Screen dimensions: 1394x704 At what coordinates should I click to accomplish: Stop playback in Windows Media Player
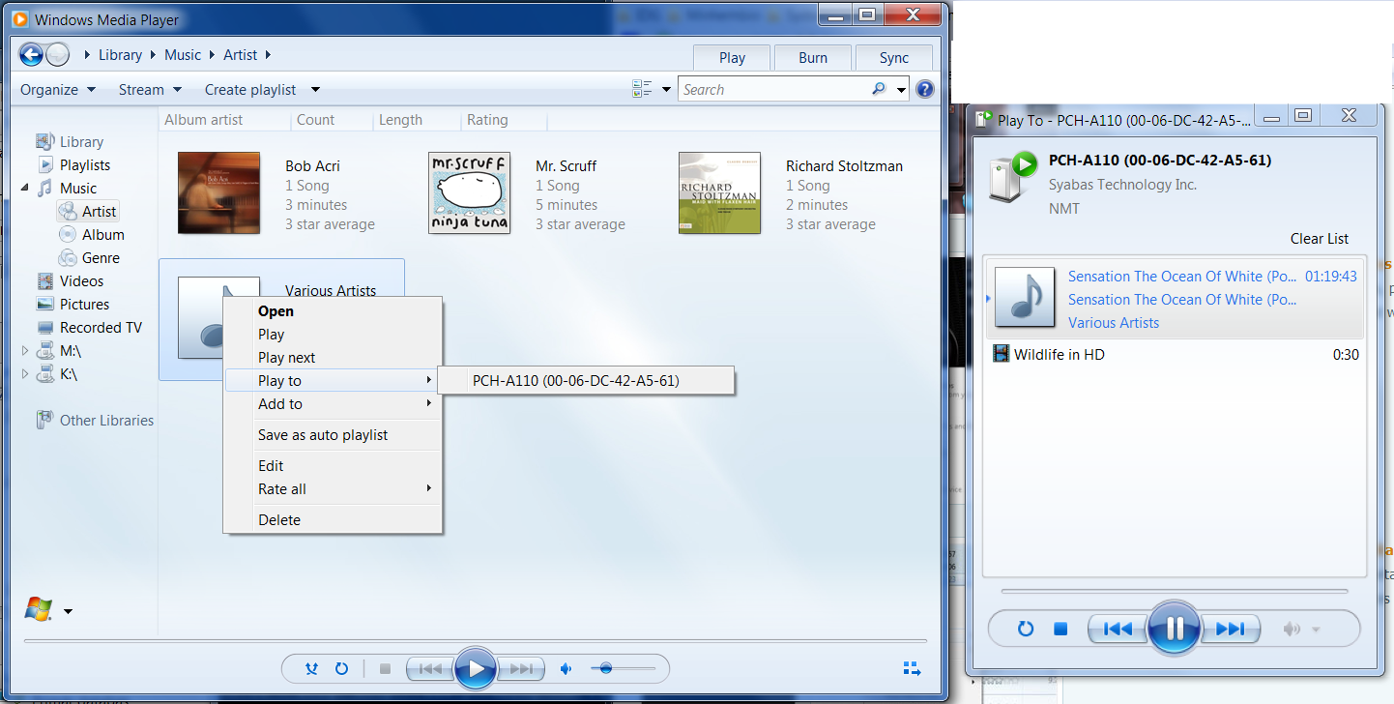tap(385, 668)
